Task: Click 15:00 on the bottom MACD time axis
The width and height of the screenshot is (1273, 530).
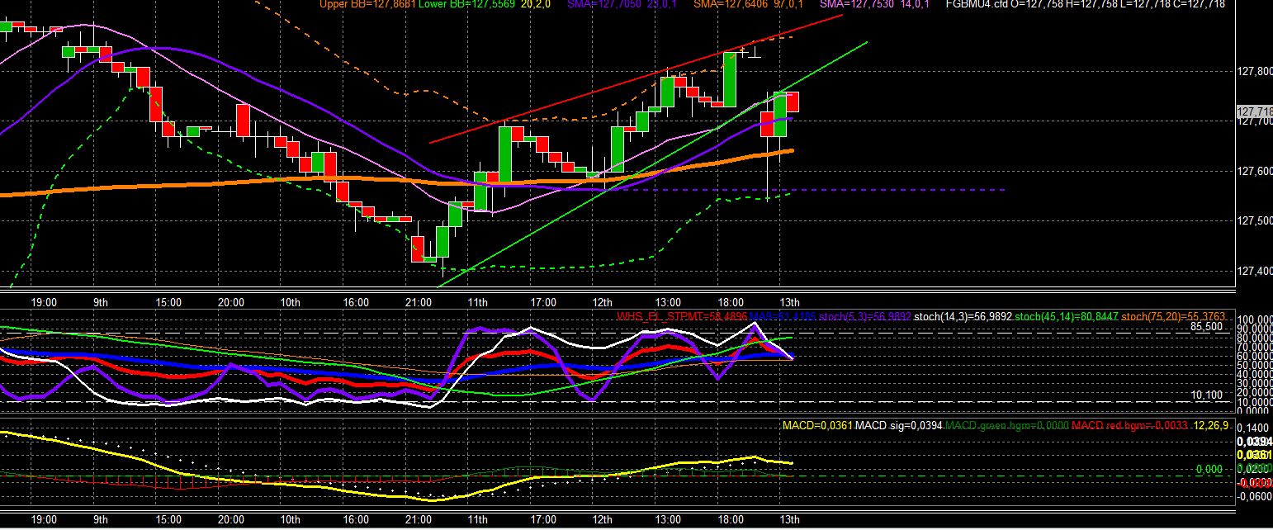Action: (168, 521)
